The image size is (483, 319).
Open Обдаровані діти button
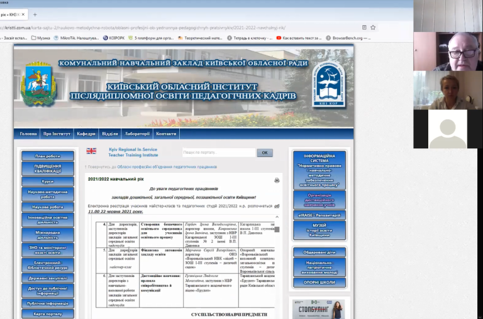319,252
